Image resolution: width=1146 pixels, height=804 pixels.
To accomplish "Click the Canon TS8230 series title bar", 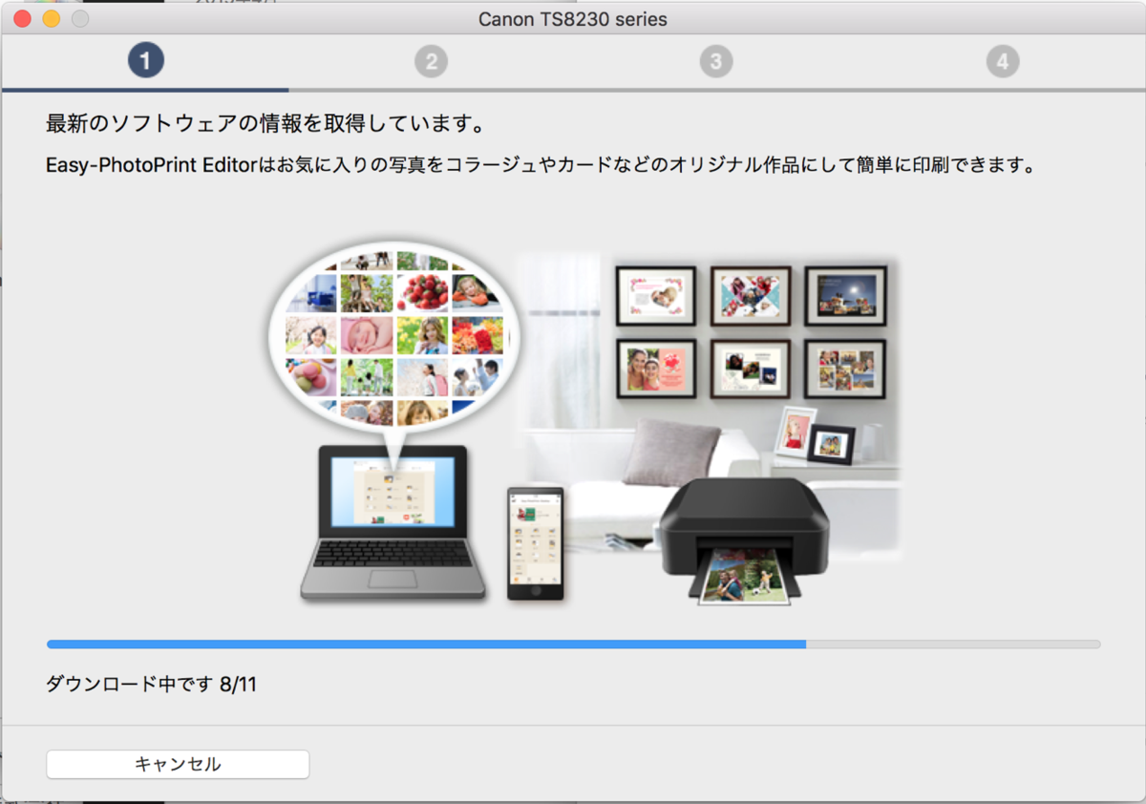I will pyautogui.click(x=573, y=18).
